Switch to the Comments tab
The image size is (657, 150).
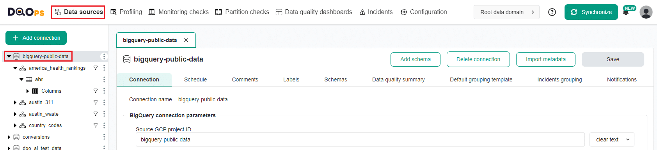point(245,79)
